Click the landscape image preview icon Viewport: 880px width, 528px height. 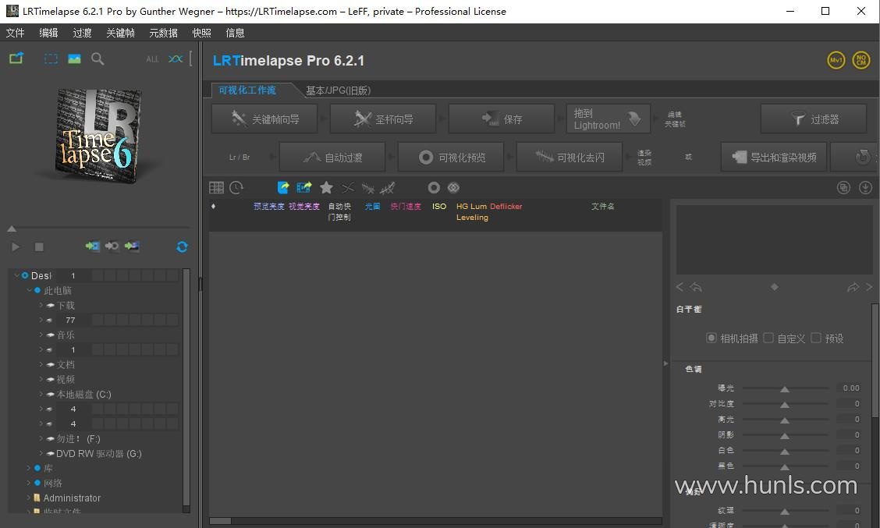tap(74, 58)
